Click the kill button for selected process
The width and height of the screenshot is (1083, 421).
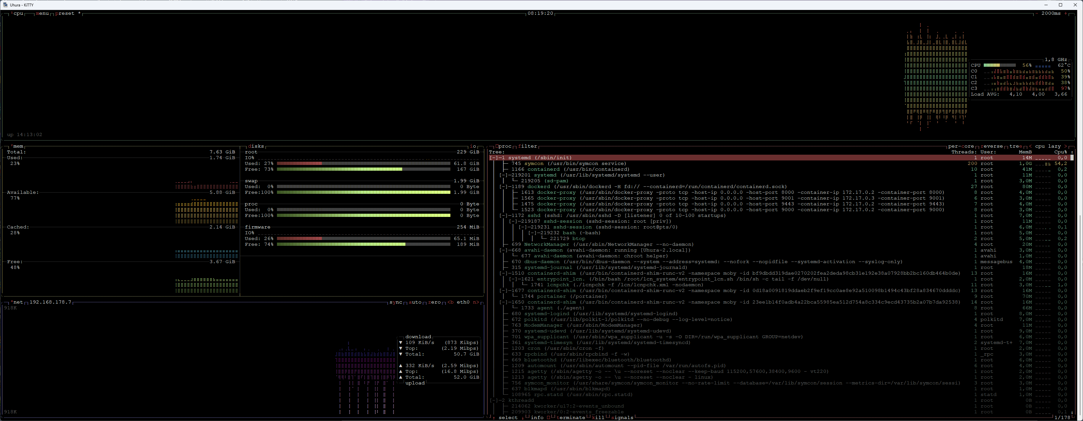point(598,417)
